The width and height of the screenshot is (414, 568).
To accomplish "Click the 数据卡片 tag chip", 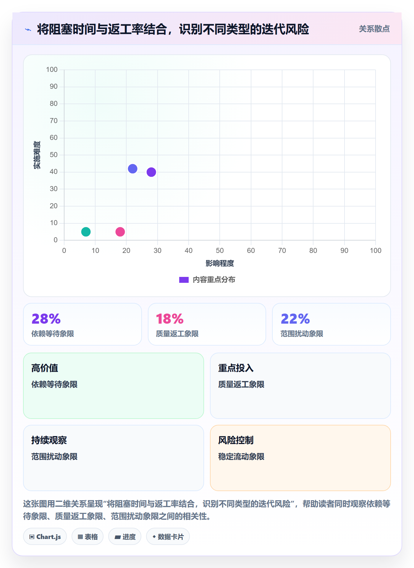I will coord(168,537).
